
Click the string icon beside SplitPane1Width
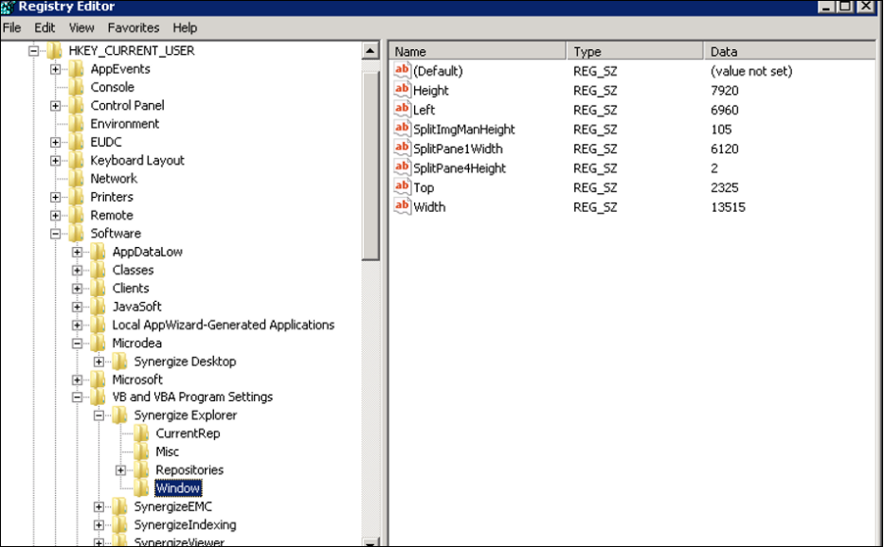click(402, 149)
